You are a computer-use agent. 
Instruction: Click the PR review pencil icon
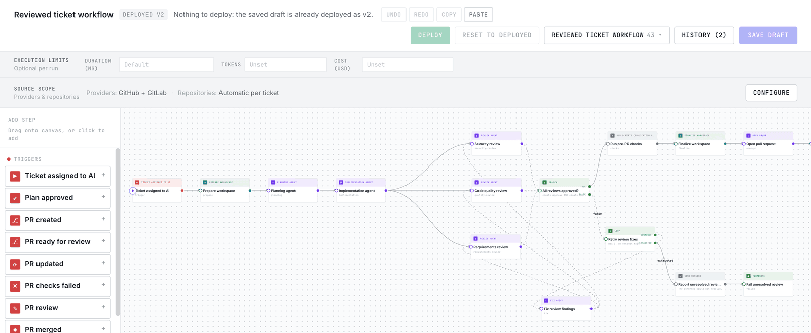(x=15, y=308)
